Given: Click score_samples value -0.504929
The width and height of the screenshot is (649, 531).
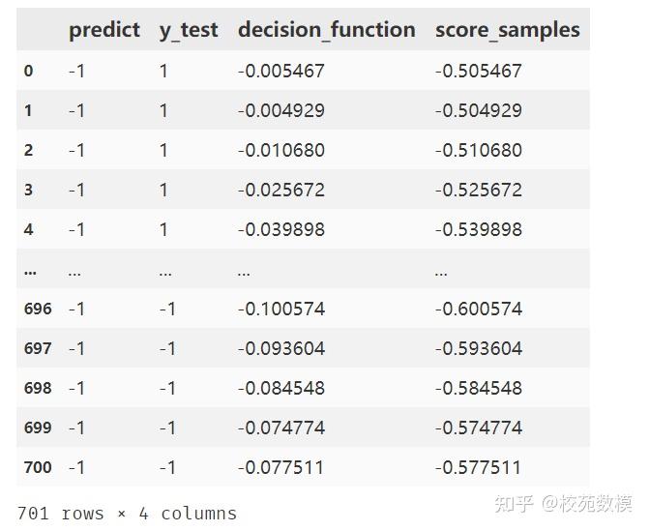Looking at the screenshot, I should pyautogui.click(x=478, y=110).
